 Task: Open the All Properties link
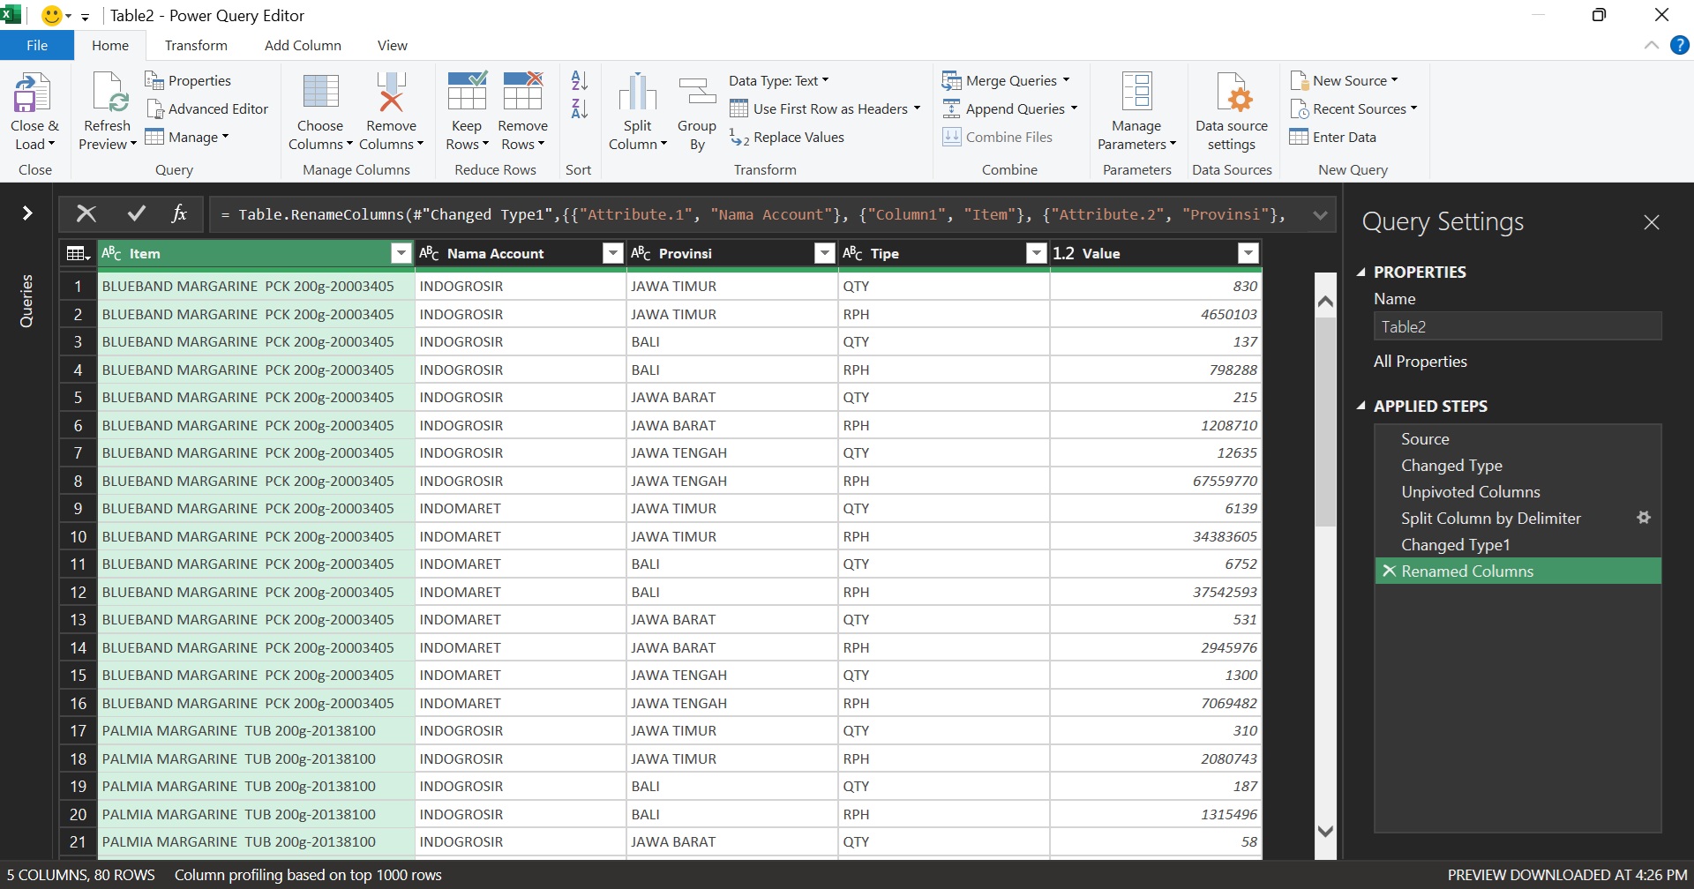[1420, 362]
